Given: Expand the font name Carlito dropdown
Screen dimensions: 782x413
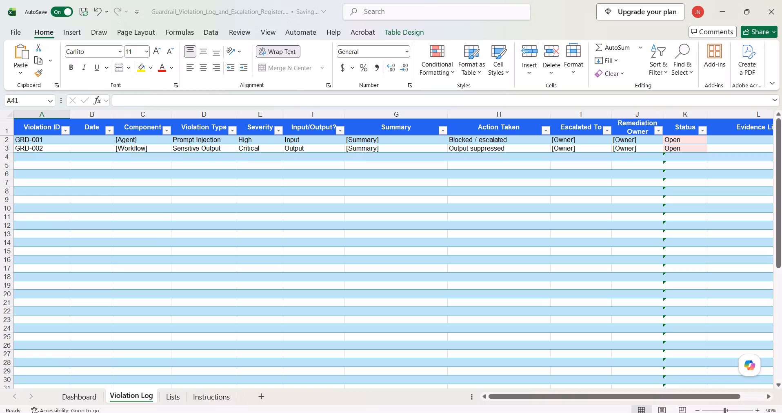Looking at the screenshot, I should point(120,51).
